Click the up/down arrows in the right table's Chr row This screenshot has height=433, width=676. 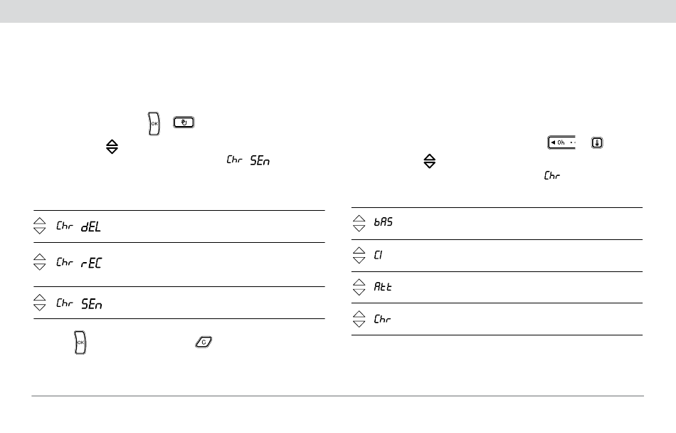tap(359, 320)
